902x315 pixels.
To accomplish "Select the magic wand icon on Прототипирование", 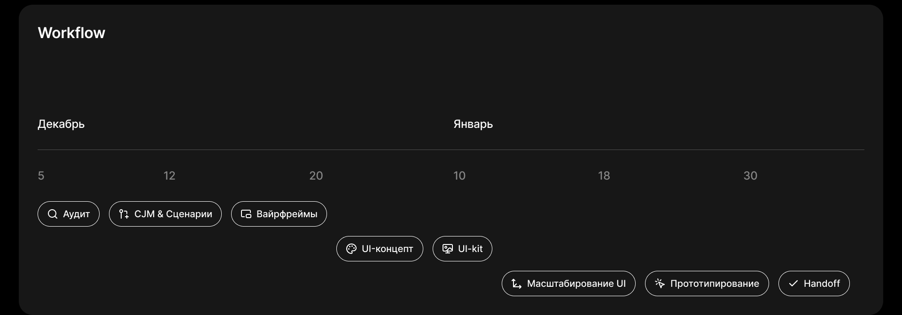I will click(x=660, y=283).
